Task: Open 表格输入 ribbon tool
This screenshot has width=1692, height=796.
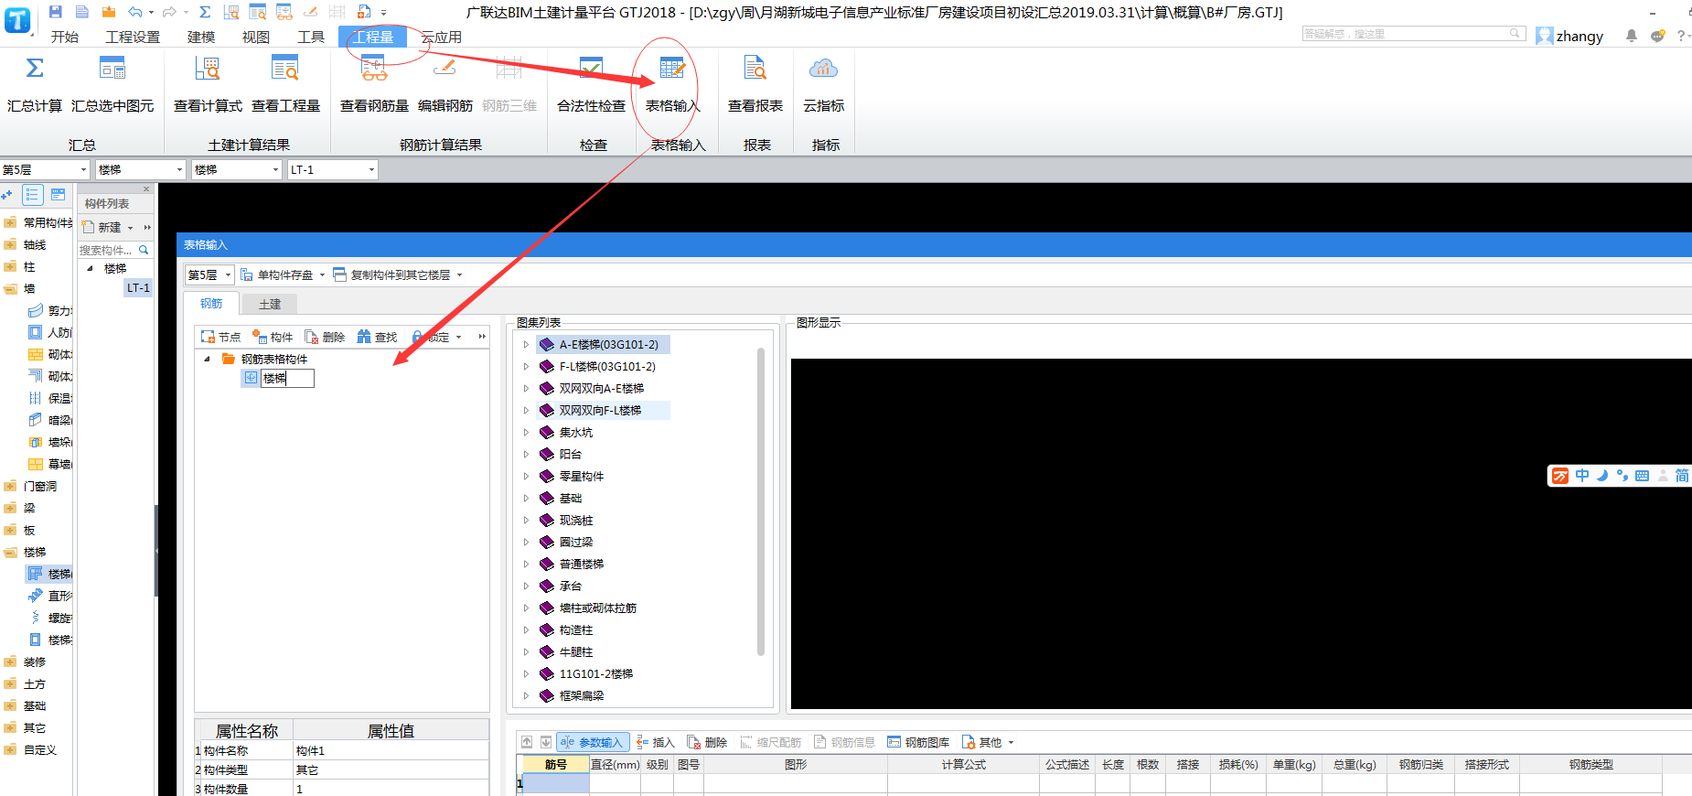Action: pyautogui.click(x=672, y=83)
